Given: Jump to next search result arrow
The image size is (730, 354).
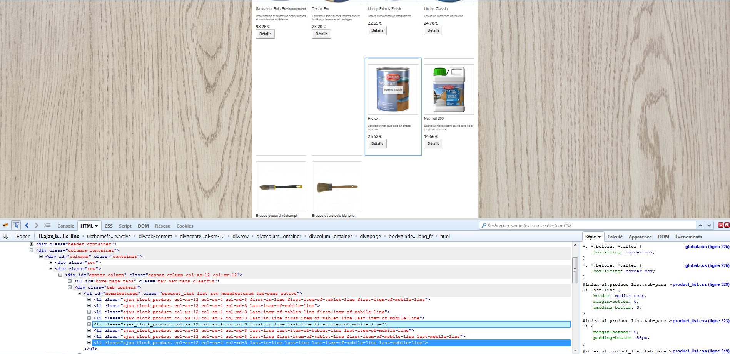Looking at the screenshot, I should pos(709,225).
